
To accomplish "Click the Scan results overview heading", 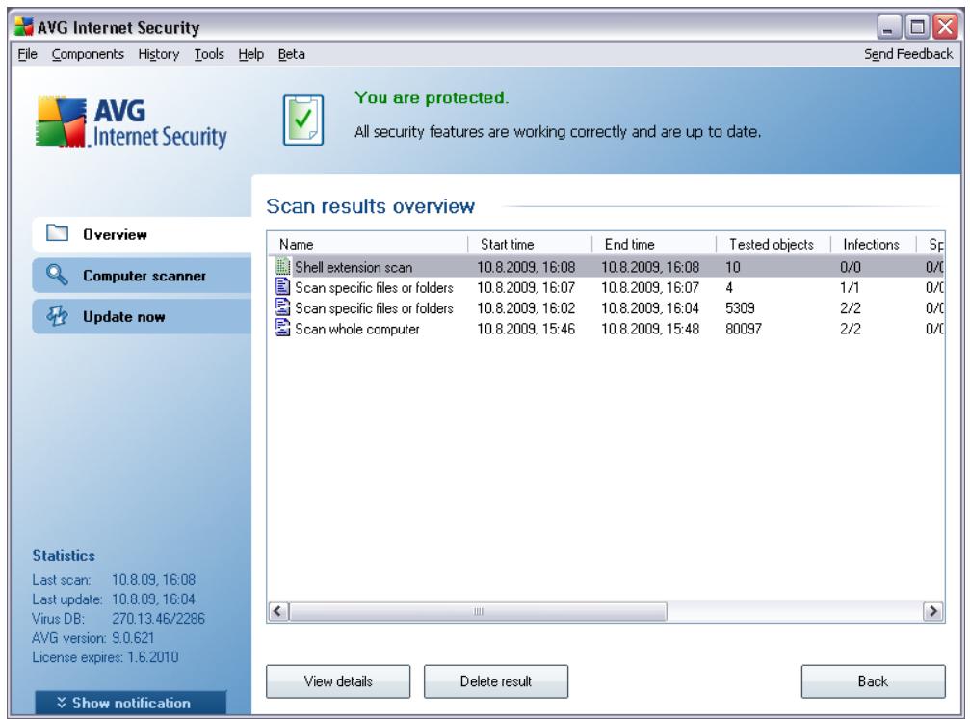I will pyautogui.click(x=371, y=206).
